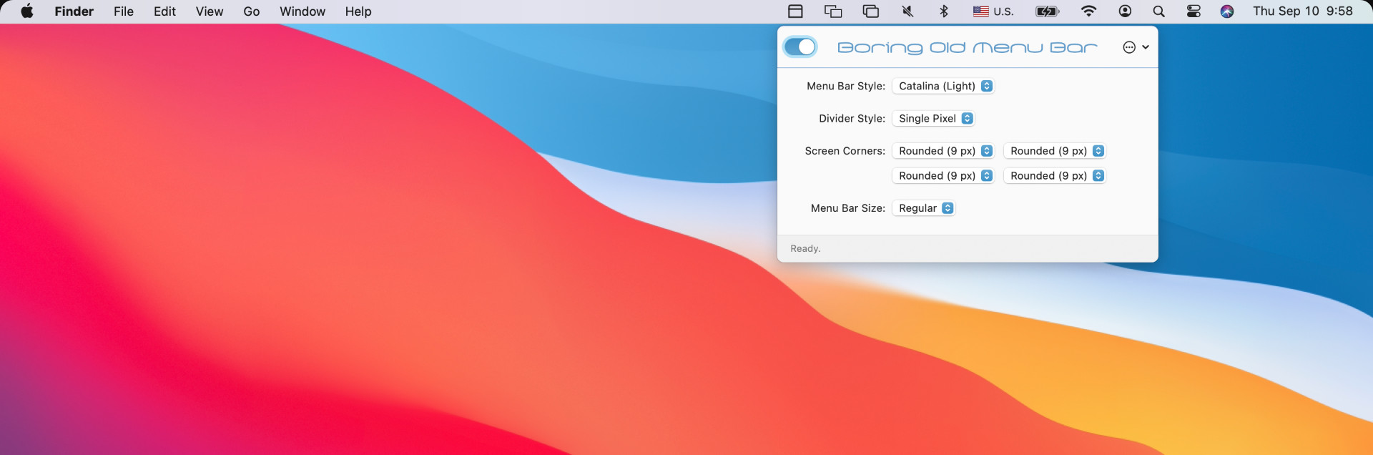The height and width of the screenshot is (455, 1373).
Task: Open the Window menu
Action: tap(302, 11)
